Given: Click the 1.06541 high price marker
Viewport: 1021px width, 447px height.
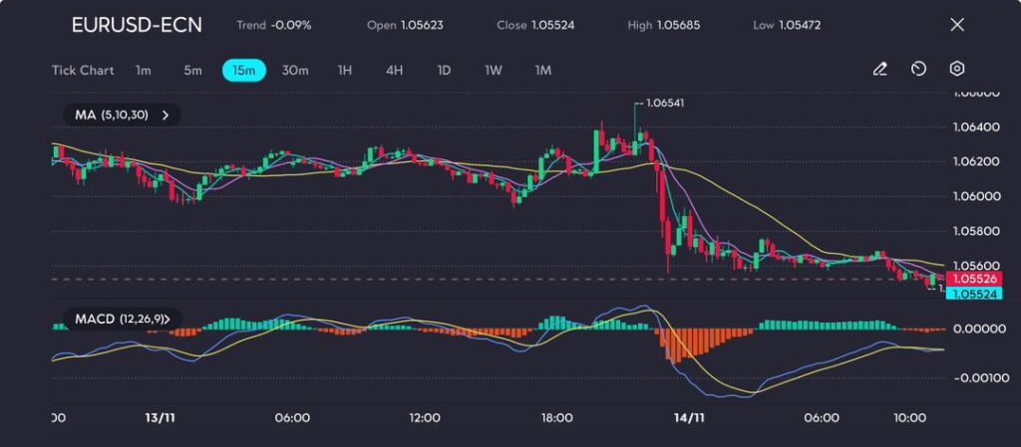Looking at the screenshot, I should point(664,103).
